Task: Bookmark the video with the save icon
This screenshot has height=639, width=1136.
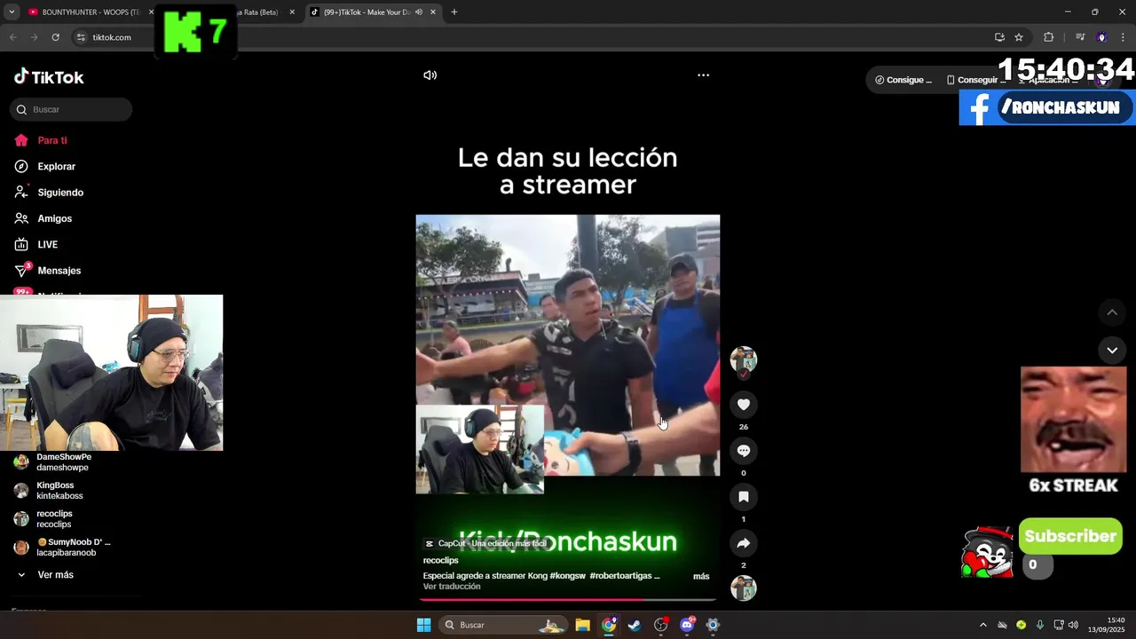Action: point(744,497)
